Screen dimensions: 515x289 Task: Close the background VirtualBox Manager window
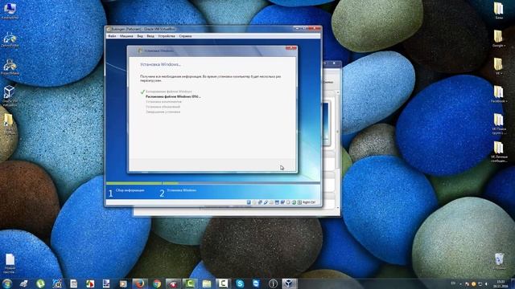coord(335,63)
